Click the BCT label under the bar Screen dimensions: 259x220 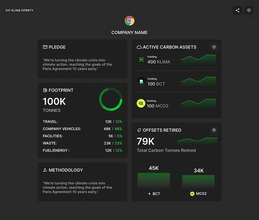tap(156, 194)
